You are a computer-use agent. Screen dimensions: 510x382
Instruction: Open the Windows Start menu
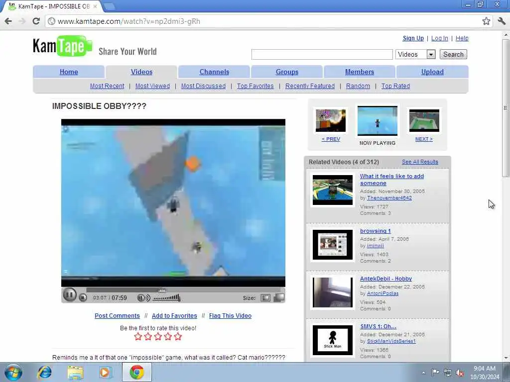[13, 372]
